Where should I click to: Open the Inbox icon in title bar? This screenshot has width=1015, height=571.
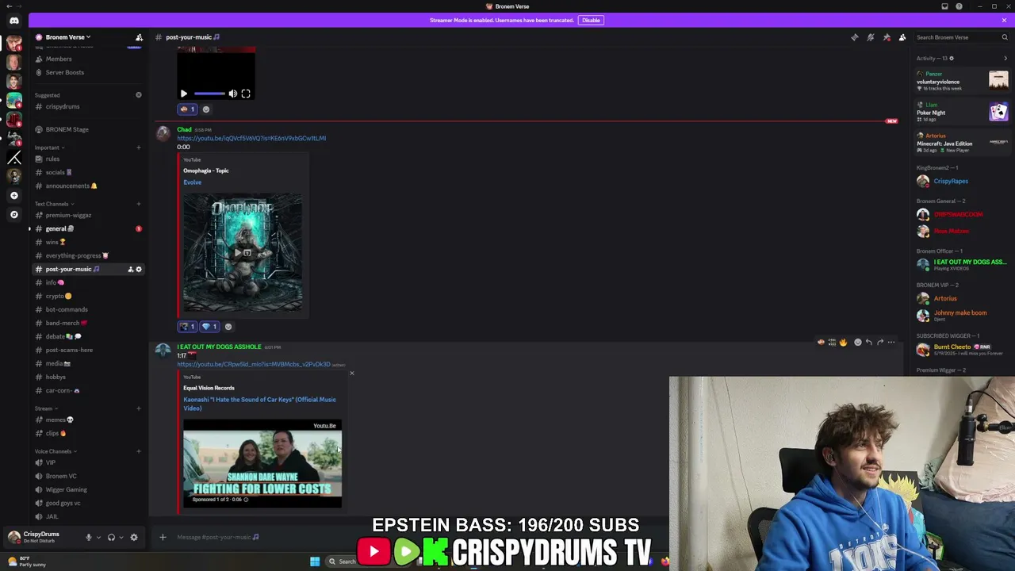944,6
